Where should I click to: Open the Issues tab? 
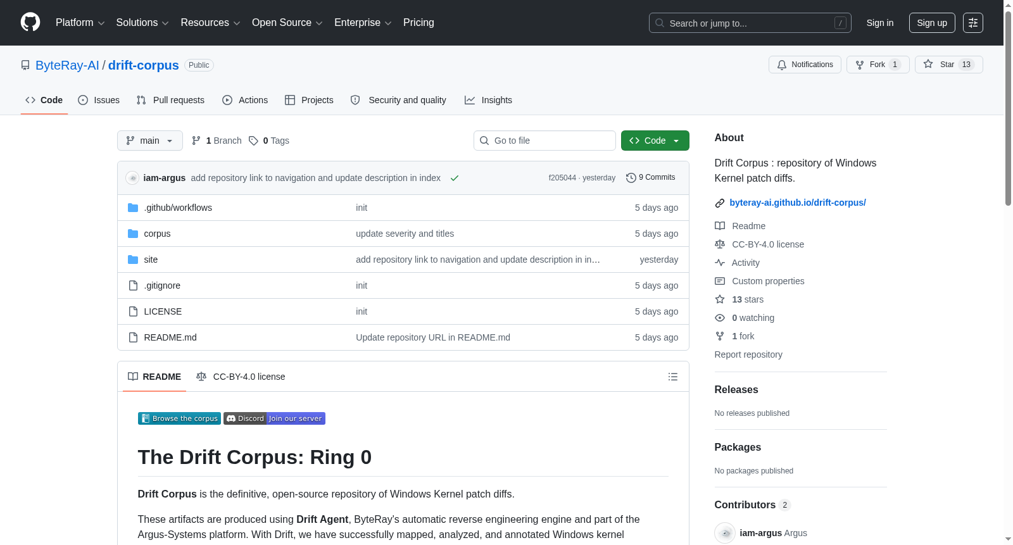pos(99,100)
